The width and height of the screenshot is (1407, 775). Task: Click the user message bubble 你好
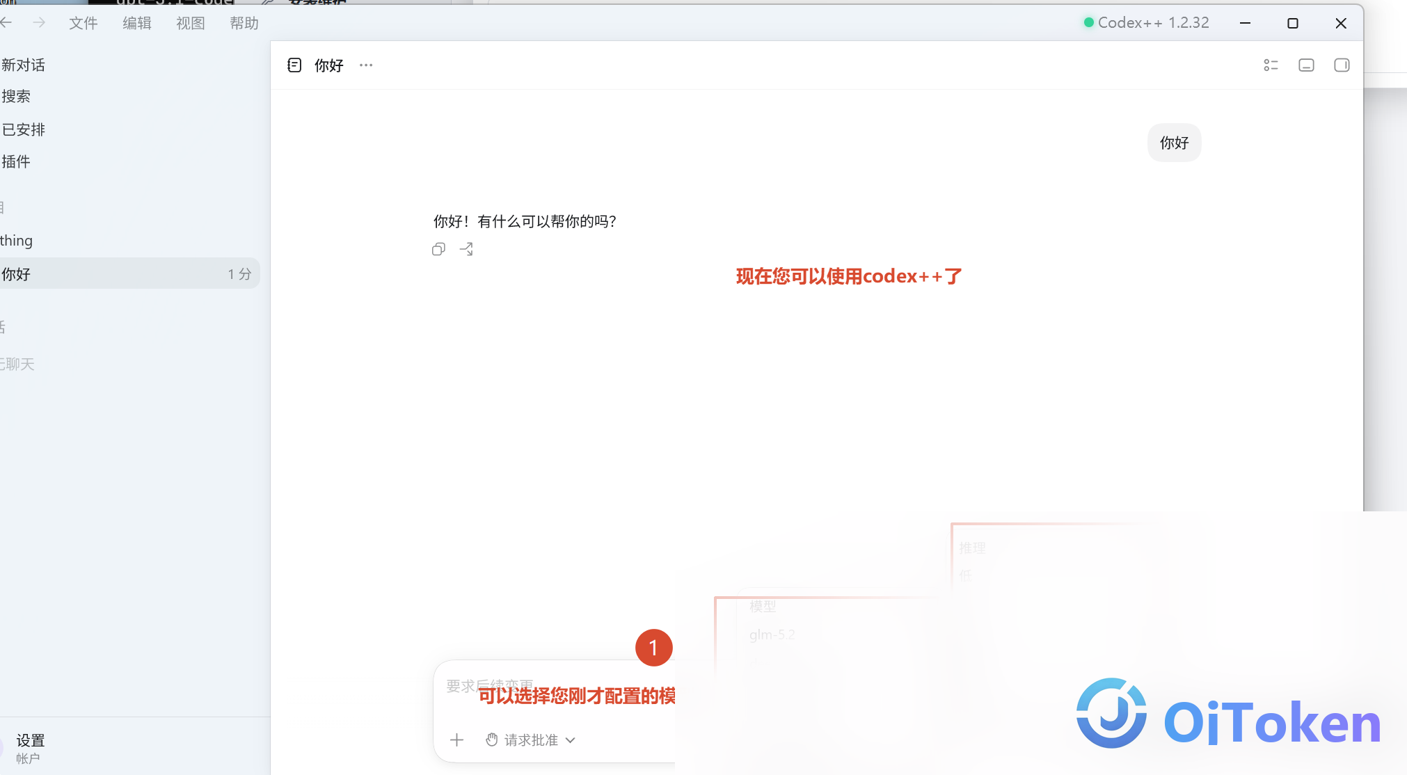pos(1174,143)
